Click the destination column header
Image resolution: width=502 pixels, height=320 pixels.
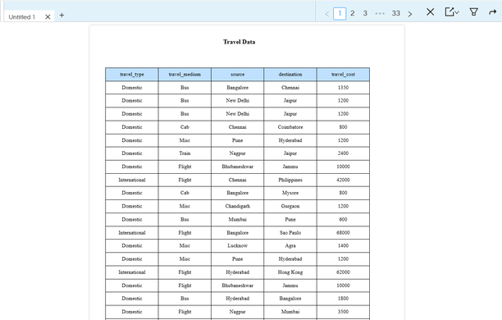290,75
